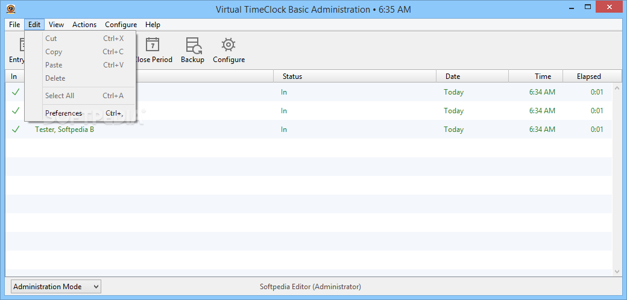
Task: Click the Softpedia Editor (Administrator) status text
Action: pos(310,286)
